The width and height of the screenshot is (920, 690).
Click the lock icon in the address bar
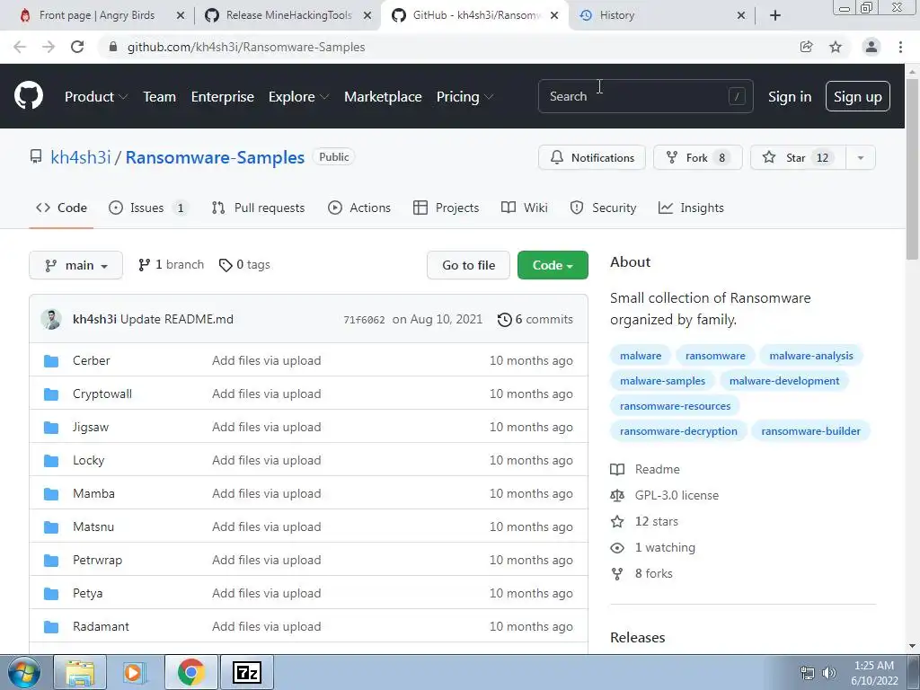113,47
